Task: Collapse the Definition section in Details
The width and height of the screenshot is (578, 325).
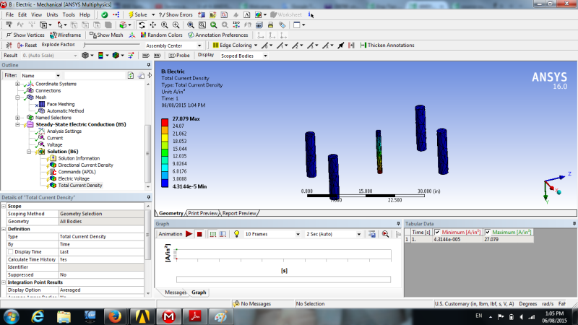Action: [4, 229]
